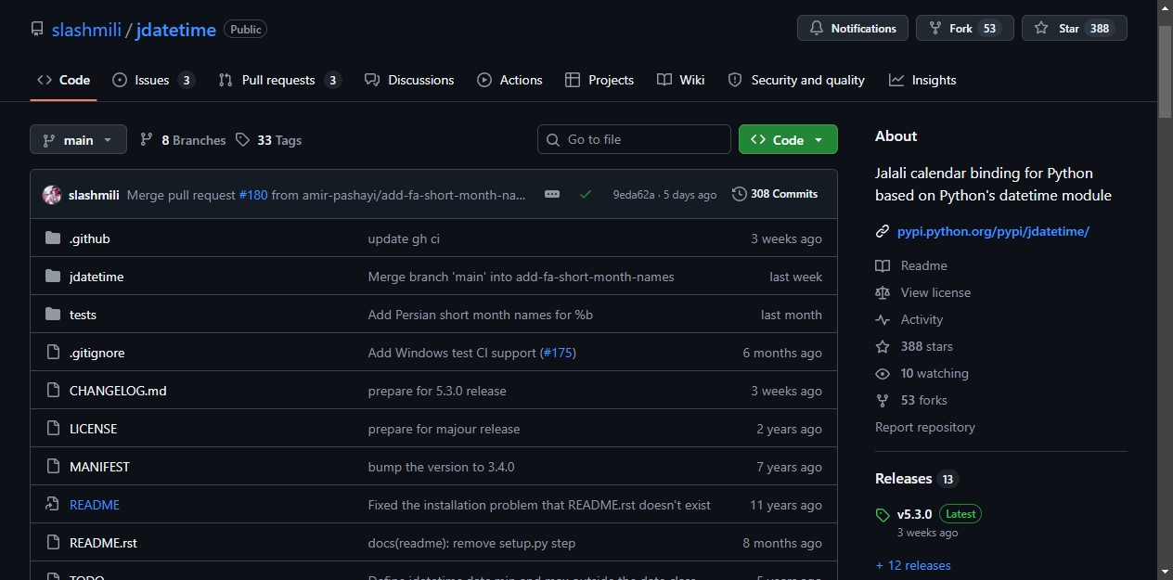Click the .github folder icon
The image size is (1173, 580).
(53, 238)
